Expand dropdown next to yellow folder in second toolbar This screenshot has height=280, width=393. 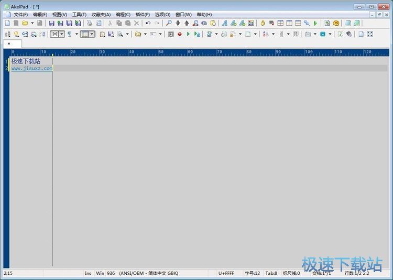tap(145, 34)
